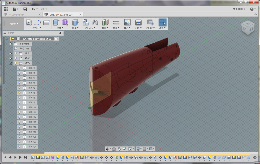
Task: Undo the last action
Action: click(33, 9)
